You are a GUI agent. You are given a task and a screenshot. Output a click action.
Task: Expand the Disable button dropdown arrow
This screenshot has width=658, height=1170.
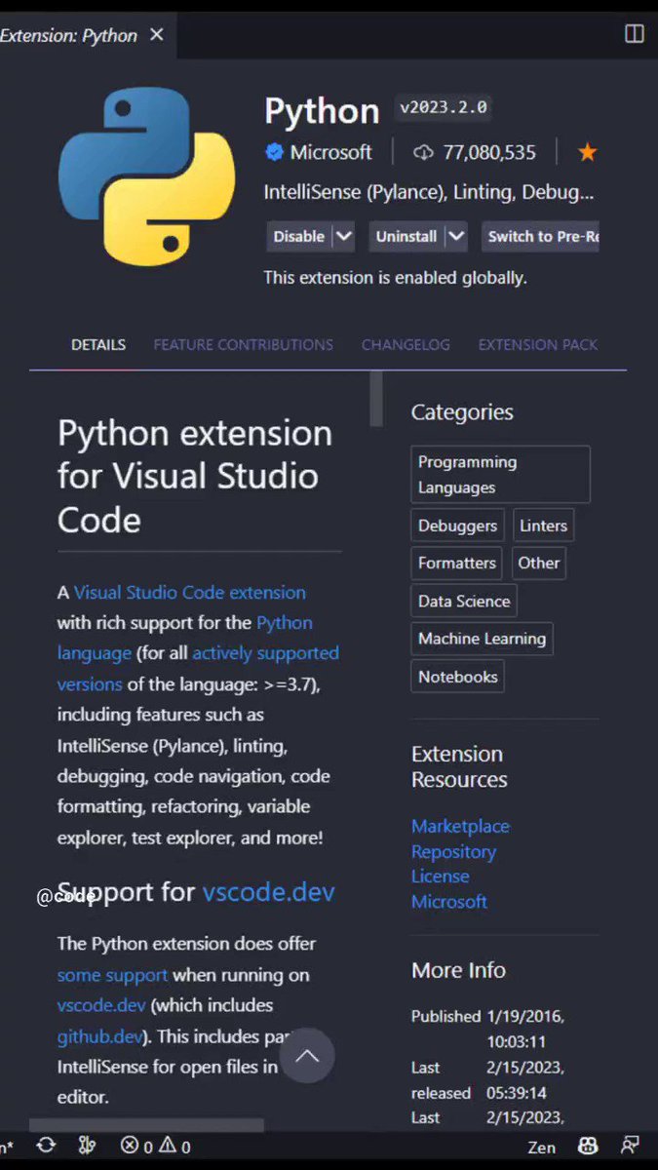pyautogui.click(x=343, y=236)
